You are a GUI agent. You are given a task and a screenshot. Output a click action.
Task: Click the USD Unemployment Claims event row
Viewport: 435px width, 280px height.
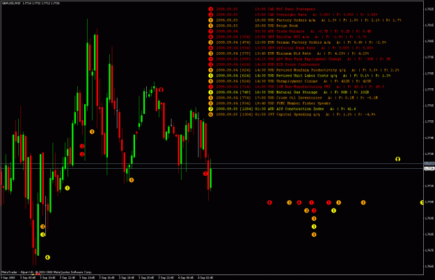294,81
